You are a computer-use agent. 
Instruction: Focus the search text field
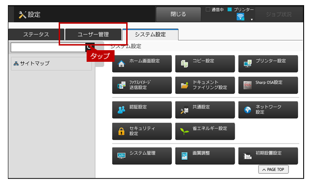click(48, 47)
